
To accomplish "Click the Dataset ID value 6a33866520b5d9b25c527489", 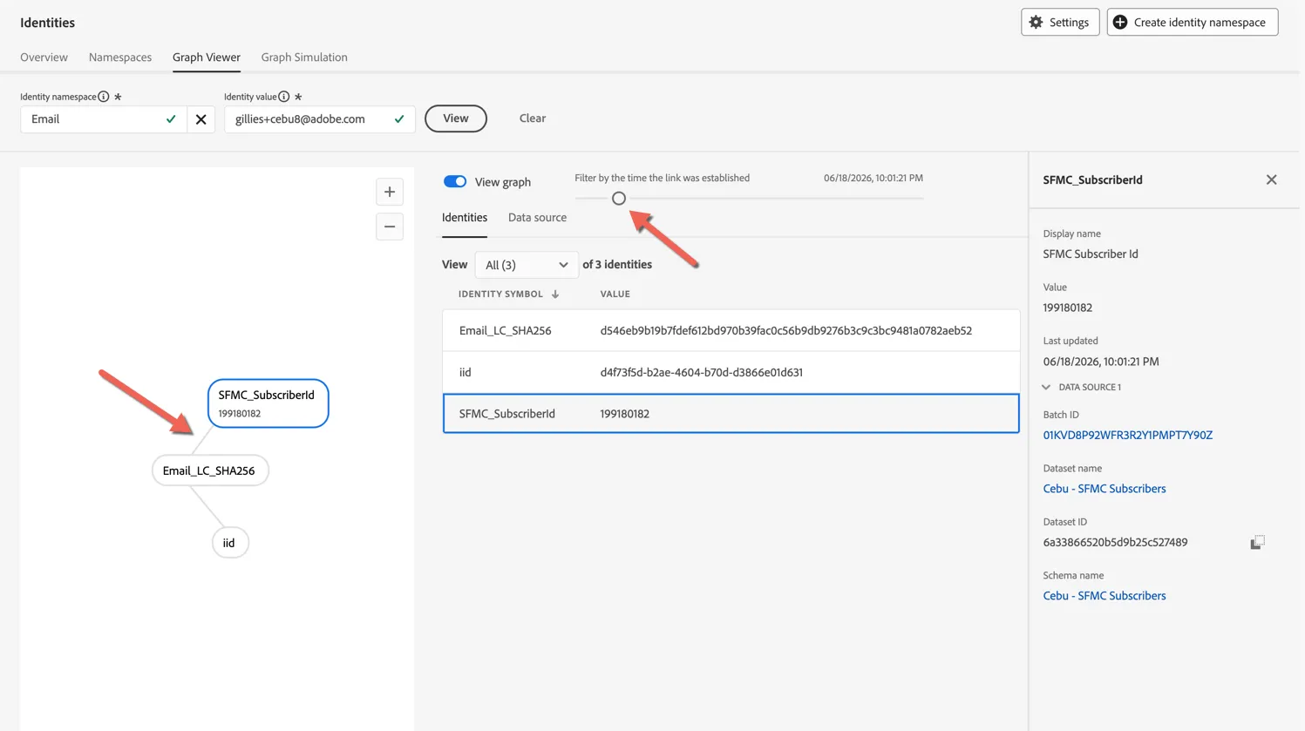I will 1115,543.
